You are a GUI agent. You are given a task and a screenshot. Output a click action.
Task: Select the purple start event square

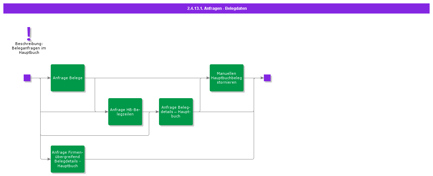coord(27,78)
